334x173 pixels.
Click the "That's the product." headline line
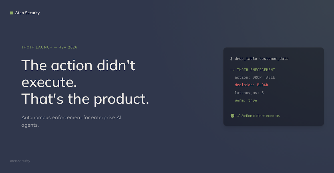tap(85, 99)
